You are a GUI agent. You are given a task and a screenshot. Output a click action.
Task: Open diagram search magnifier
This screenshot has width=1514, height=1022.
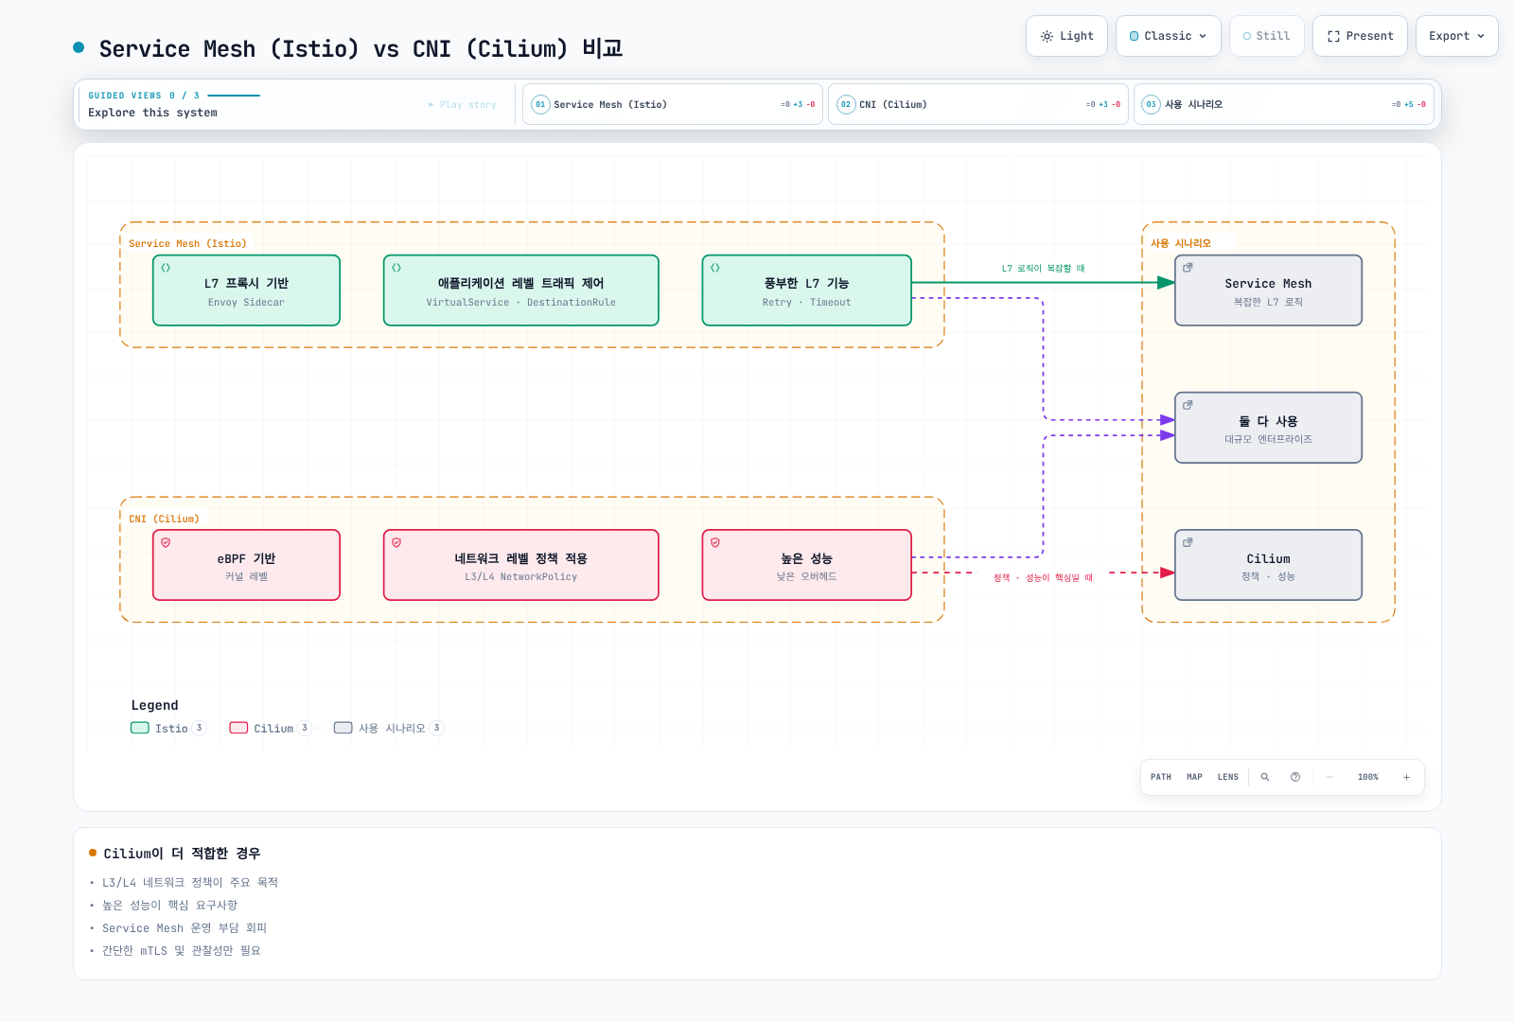pyautogui.click(x=1265, y=777)
